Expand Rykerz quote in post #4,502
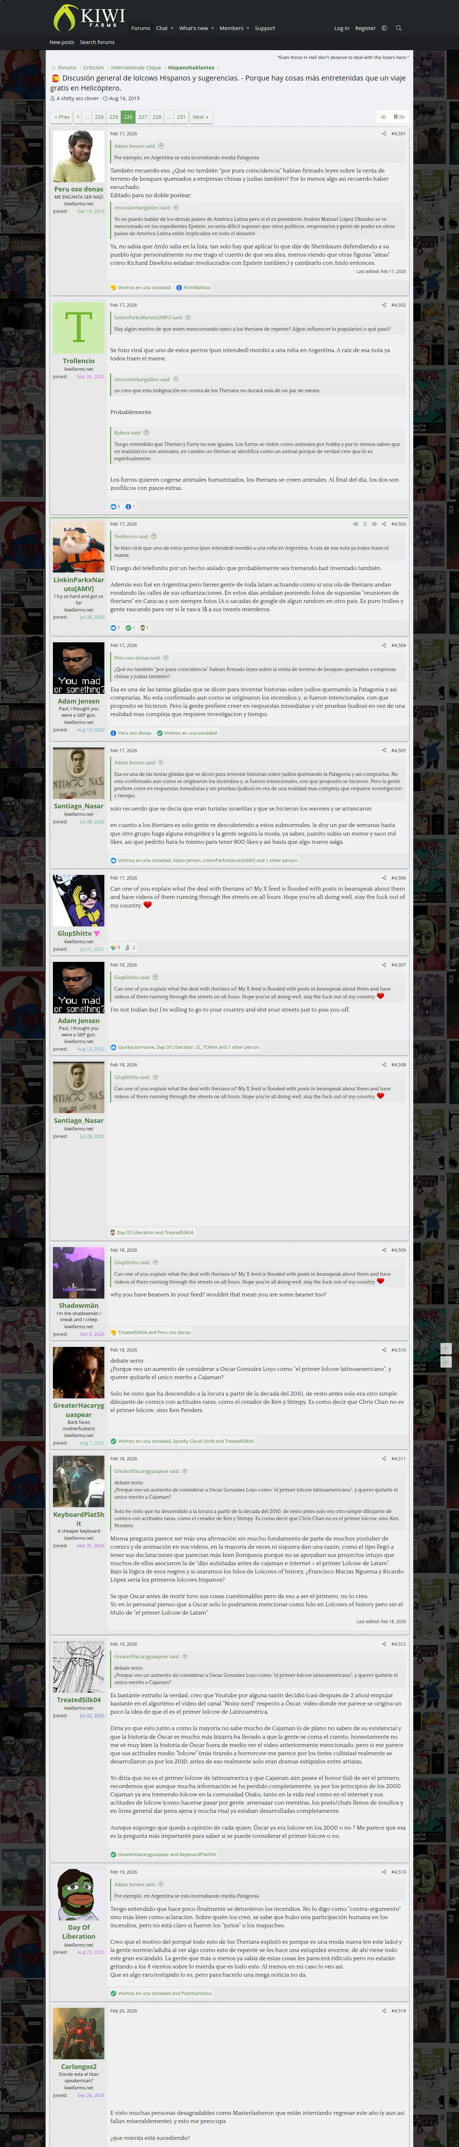The height and width of the screenshot is (2147, 459). pyautogui.click(x=146, y=433)
